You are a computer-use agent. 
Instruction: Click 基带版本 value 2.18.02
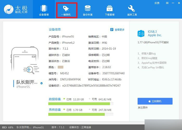pos(106,67)
